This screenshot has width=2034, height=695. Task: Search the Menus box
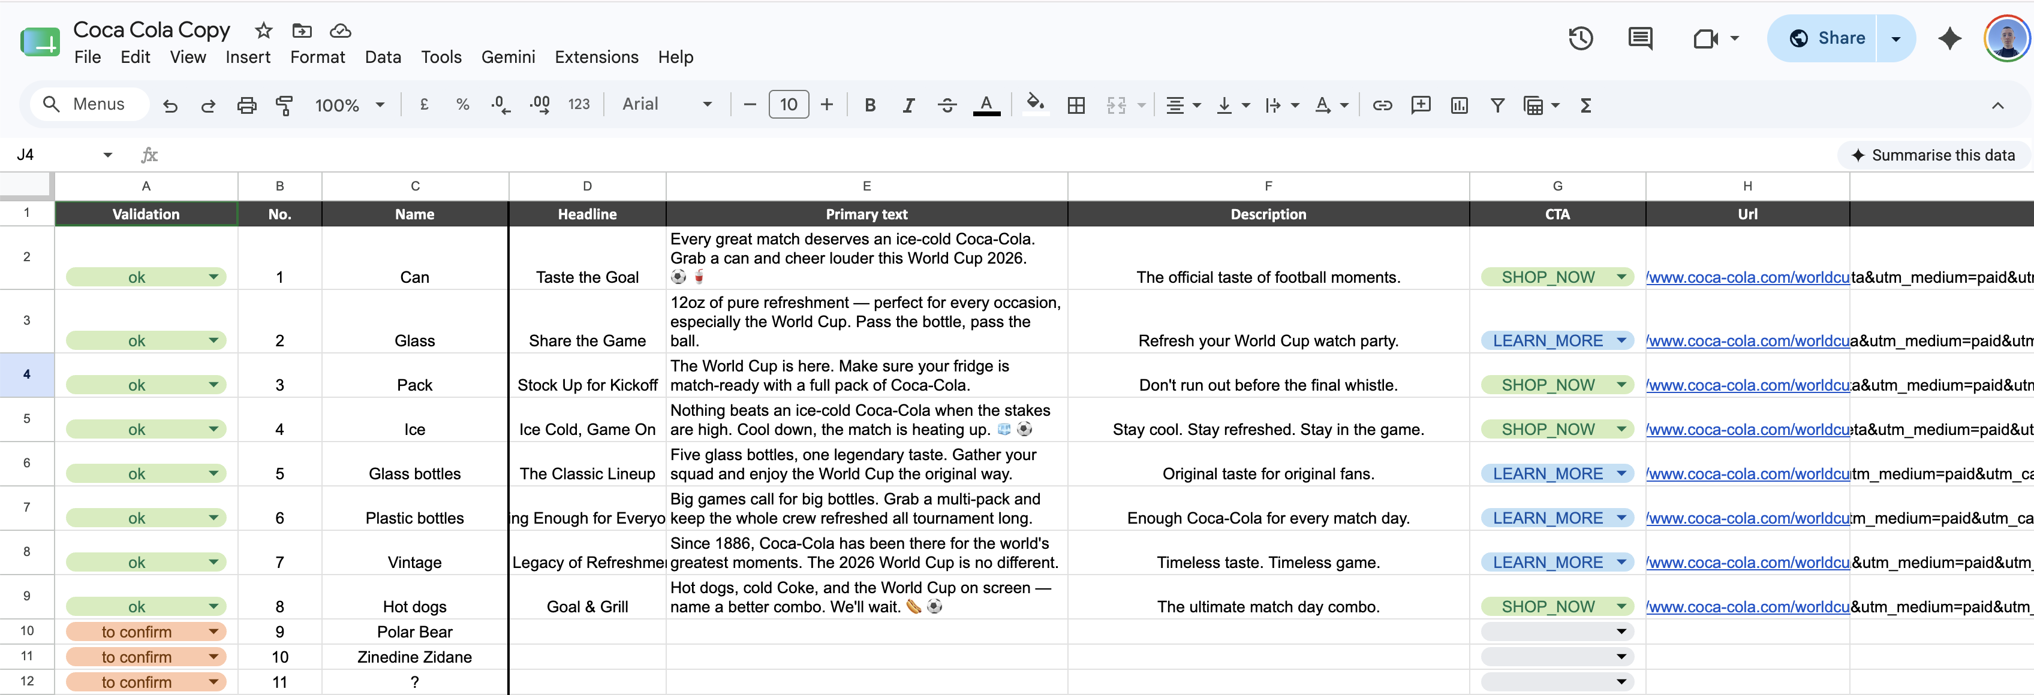point(91,104)
